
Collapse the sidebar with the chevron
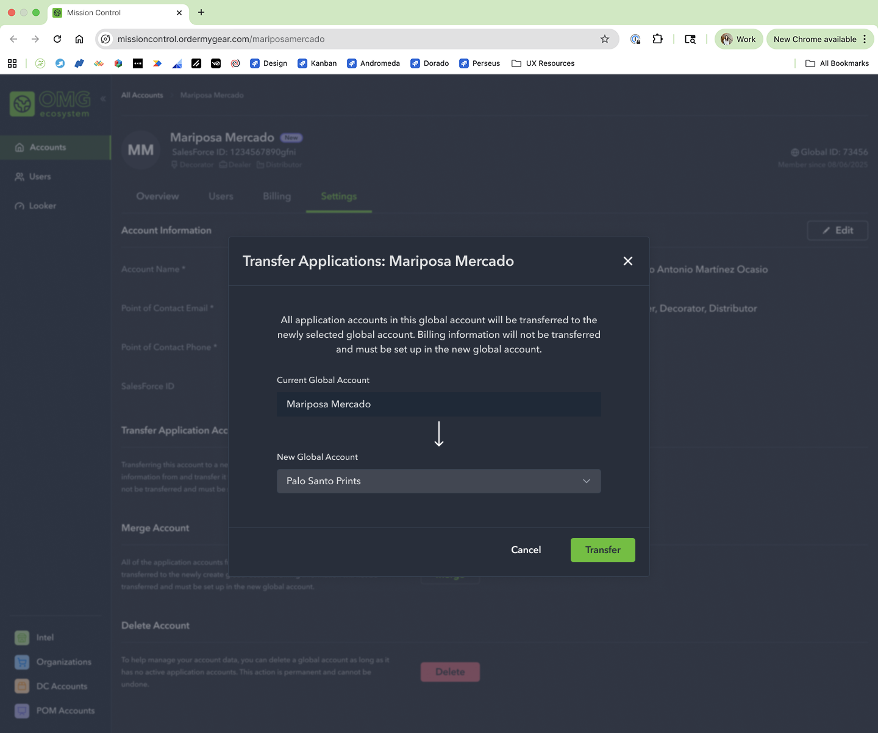pos(103,98)
